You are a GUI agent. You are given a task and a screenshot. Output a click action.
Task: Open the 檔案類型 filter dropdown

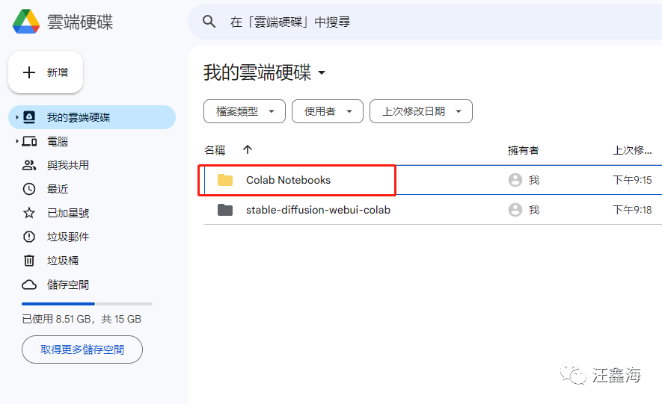click(x=245, y=111)
